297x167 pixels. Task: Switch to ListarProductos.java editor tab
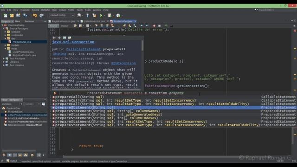point(94,22)
